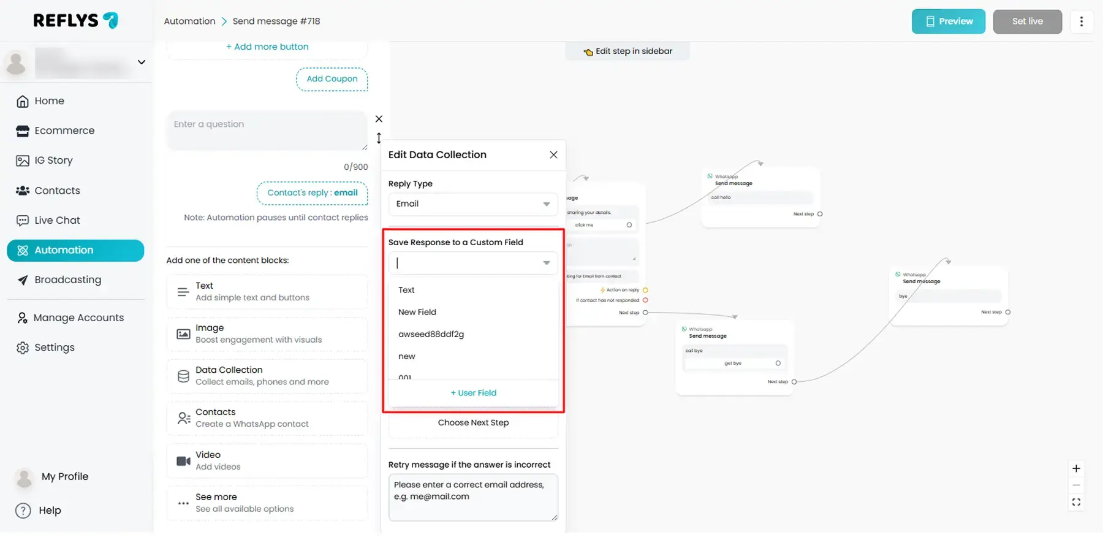This screenshot has width=1103, height=537.
Task: Click fullscreen fit icon on canvas
Action: coord(1076,503)
